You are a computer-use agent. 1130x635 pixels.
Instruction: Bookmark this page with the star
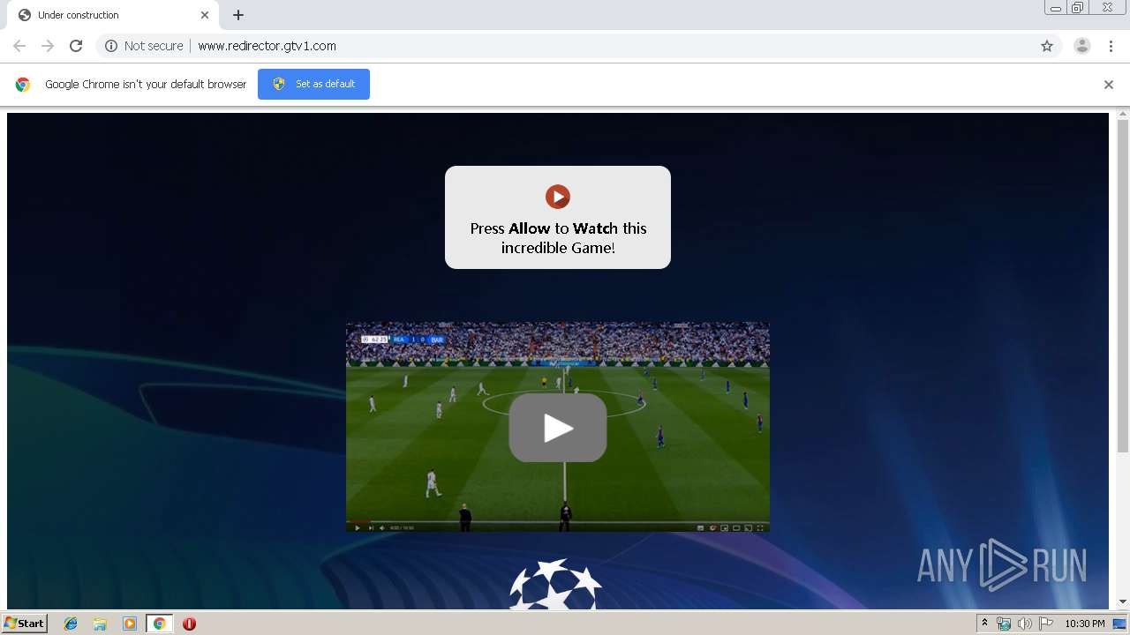(1047, 46)
